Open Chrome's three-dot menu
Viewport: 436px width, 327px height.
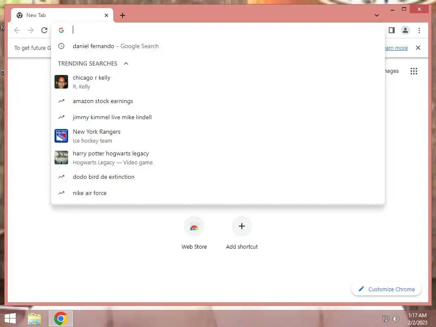pos(419,30)
